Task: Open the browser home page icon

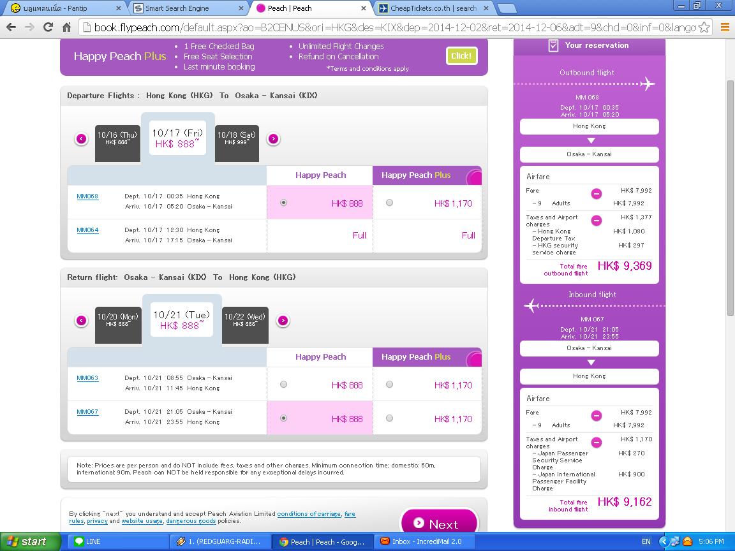Action: point(66,27)
